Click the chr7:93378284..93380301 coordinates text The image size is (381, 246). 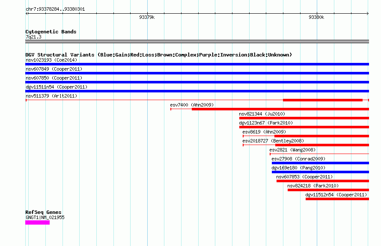click(55, 9)
